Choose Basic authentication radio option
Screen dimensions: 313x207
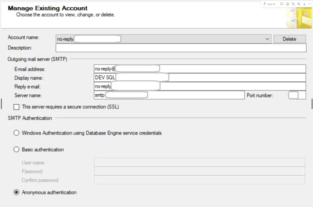[x=17, y=150]
